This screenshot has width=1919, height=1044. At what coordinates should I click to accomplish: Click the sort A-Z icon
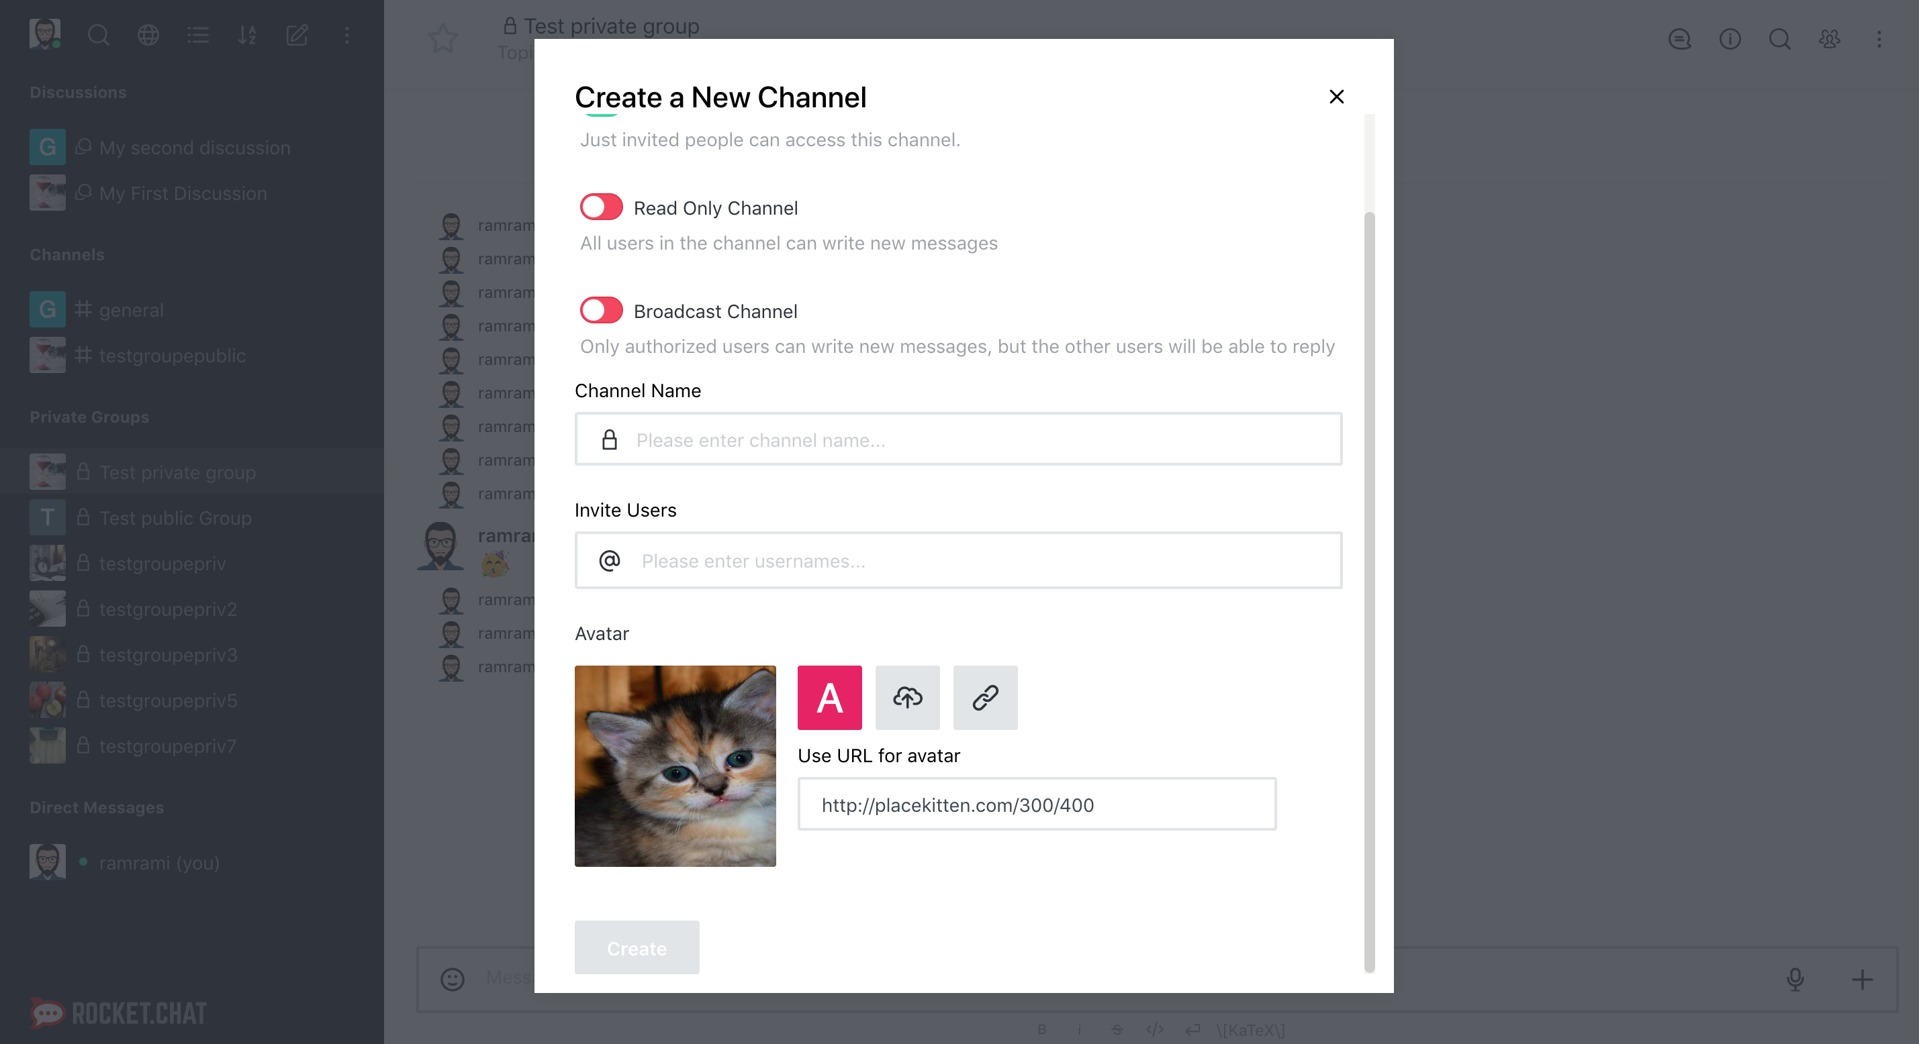click(x=247, y=35)
